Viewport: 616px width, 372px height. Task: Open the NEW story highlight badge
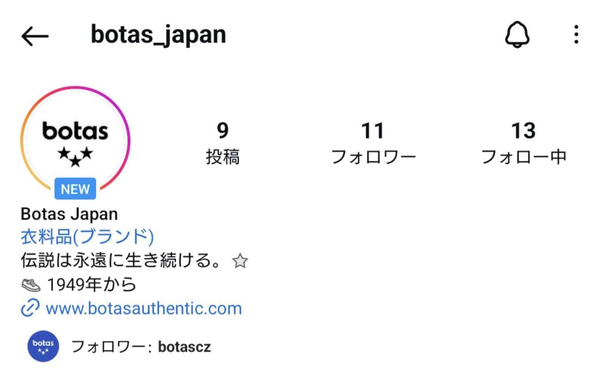click(74, 189)
